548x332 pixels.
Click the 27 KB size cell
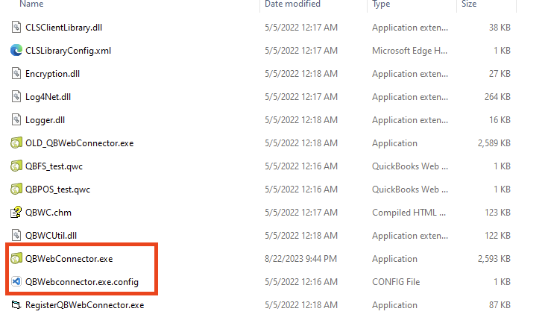pos(500,74)
